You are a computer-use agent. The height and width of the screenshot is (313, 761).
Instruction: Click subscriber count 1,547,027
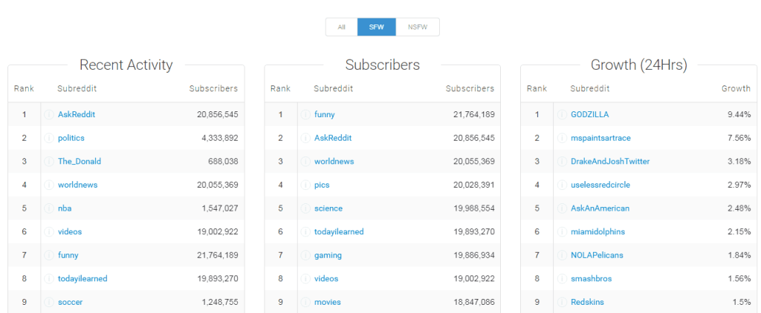pyautogui.click(x=220, y=208)
